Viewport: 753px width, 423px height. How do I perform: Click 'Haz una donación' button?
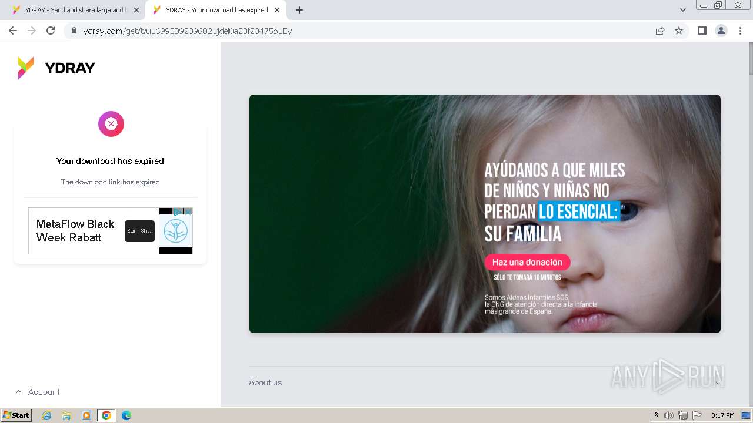point(527,262)
